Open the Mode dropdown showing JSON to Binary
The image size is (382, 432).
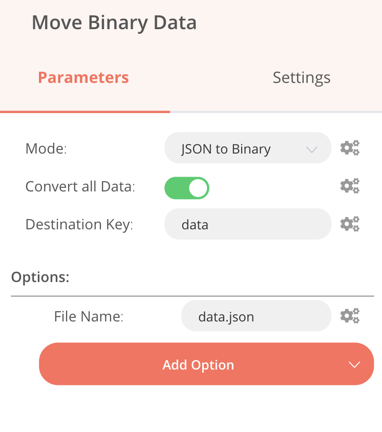[241, 149]
